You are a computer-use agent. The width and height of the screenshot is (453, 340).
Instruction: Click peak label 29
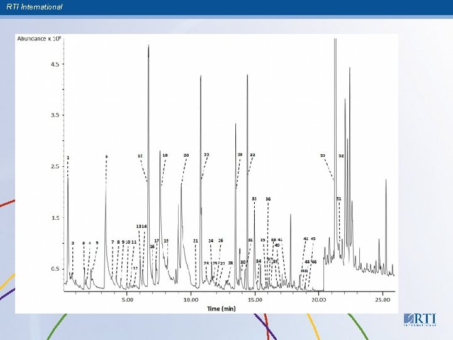tap(240, 155)
